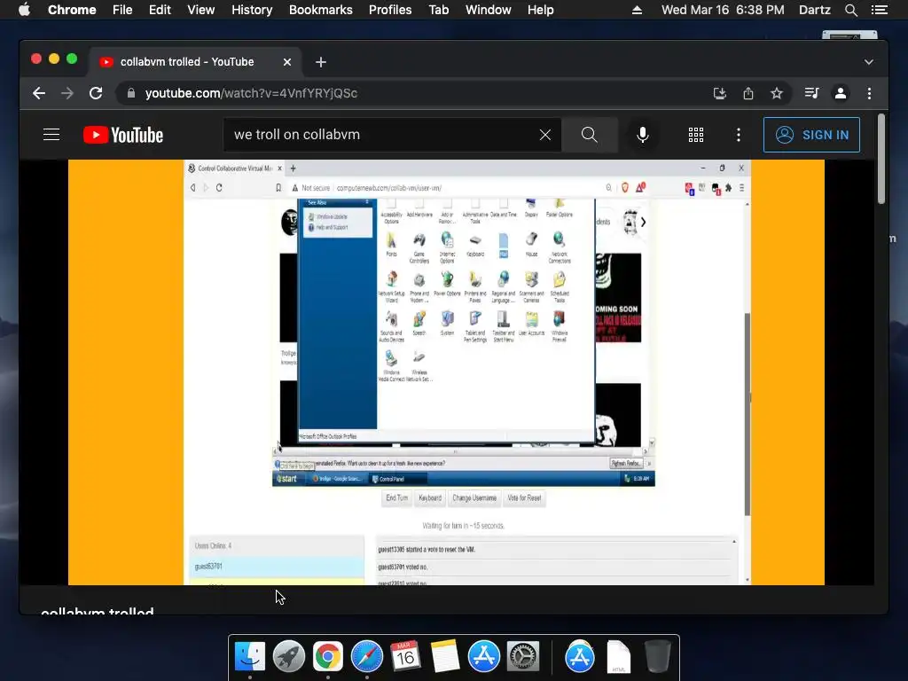Image resolution: width=908 pixels, height=681 pixels.
Task: Open the Trash in the Dock
Action: 658,657
